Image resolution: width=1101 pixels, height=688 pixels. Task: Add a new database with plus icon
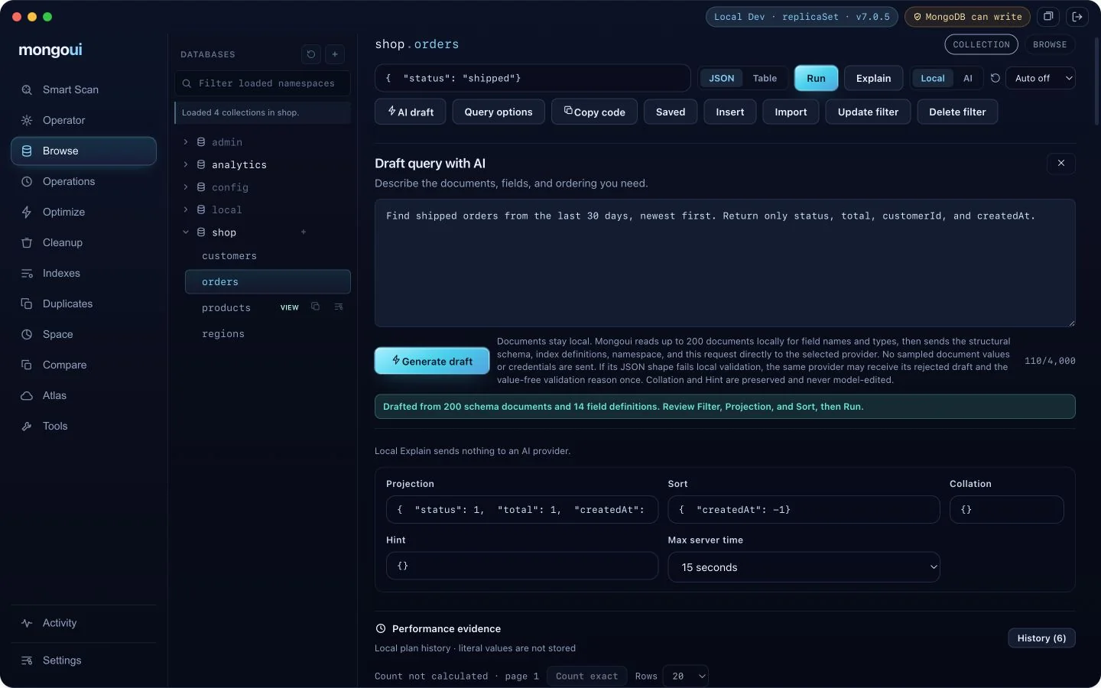click(335, 54)
